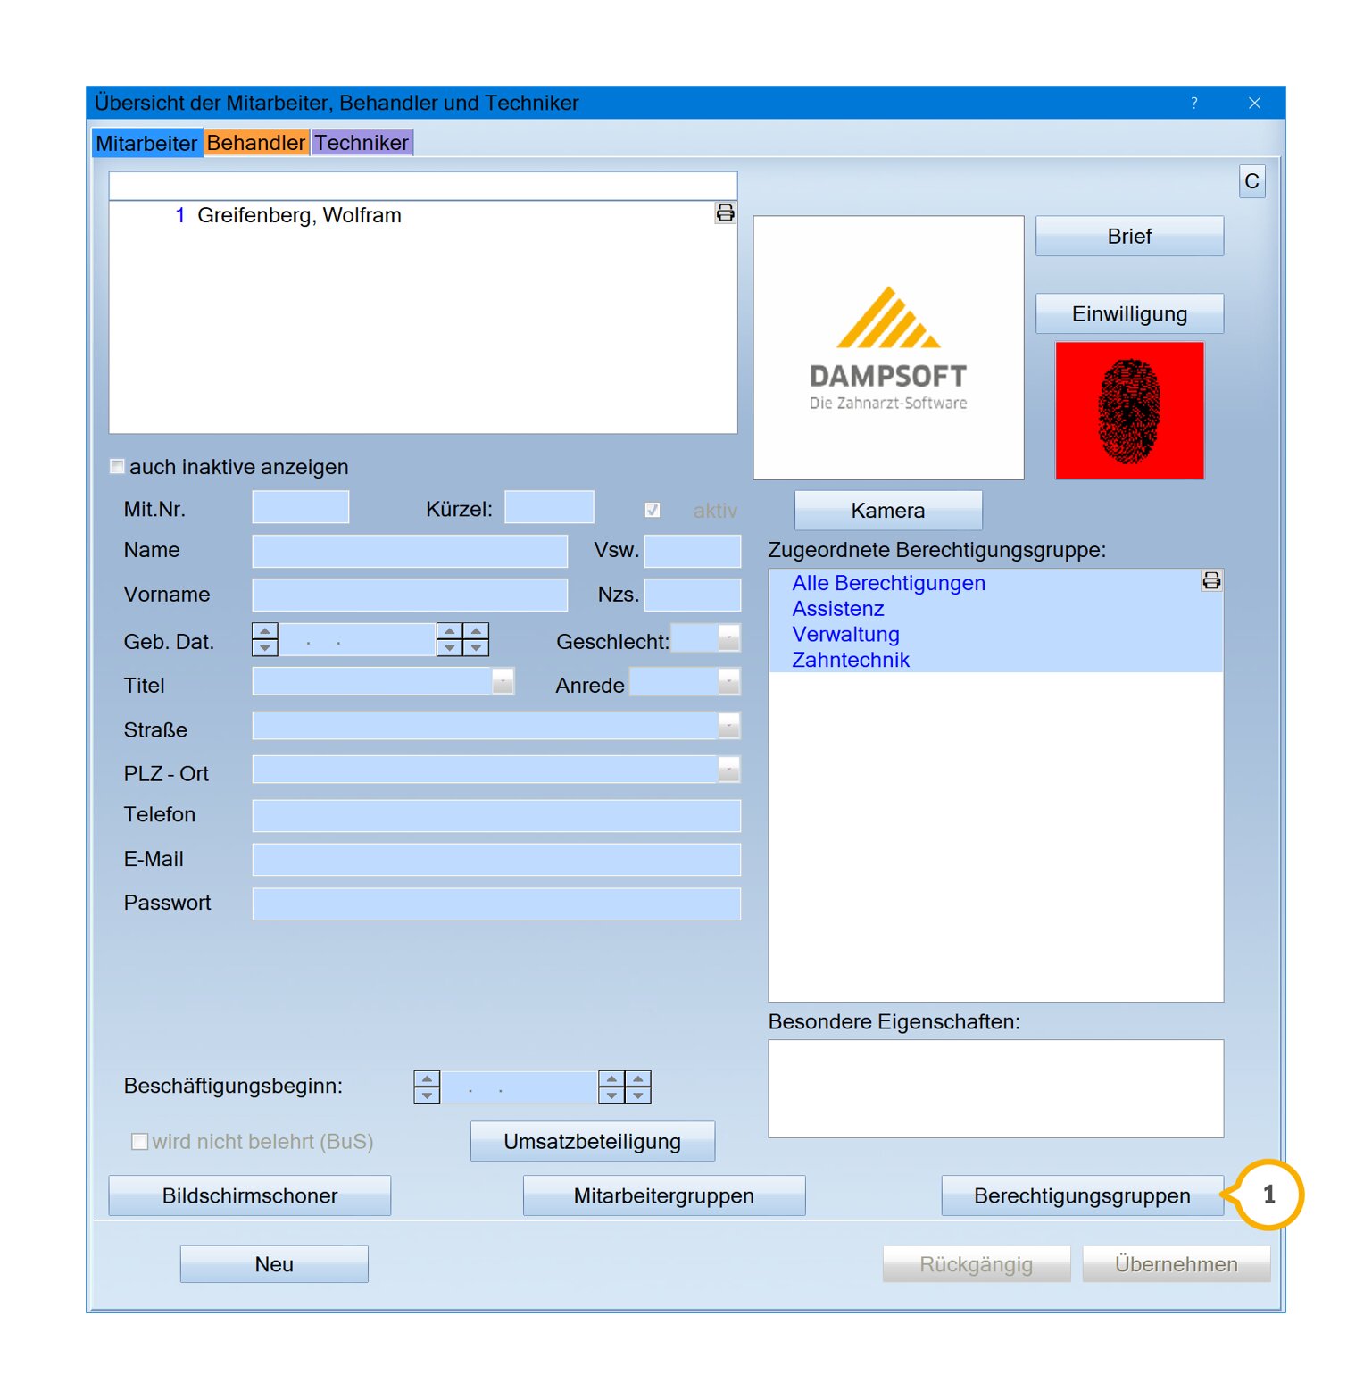
Task: Click the Besondere Eigenschaften text box
Action: (996, 1088)
